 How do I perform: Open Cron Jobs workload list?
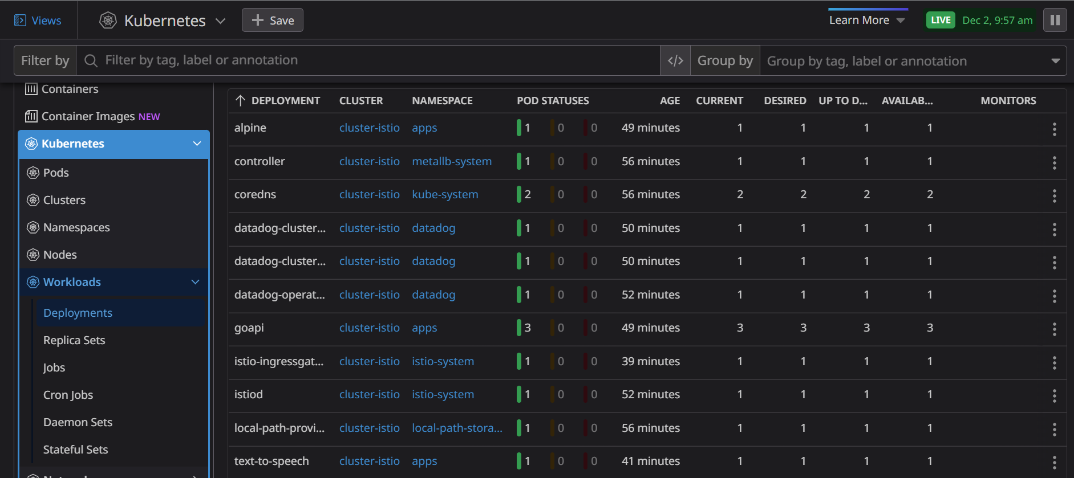click(x=68, y=395)
